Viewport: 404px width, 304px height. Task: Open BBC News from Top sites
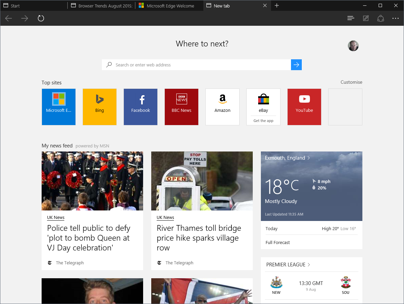181,107
